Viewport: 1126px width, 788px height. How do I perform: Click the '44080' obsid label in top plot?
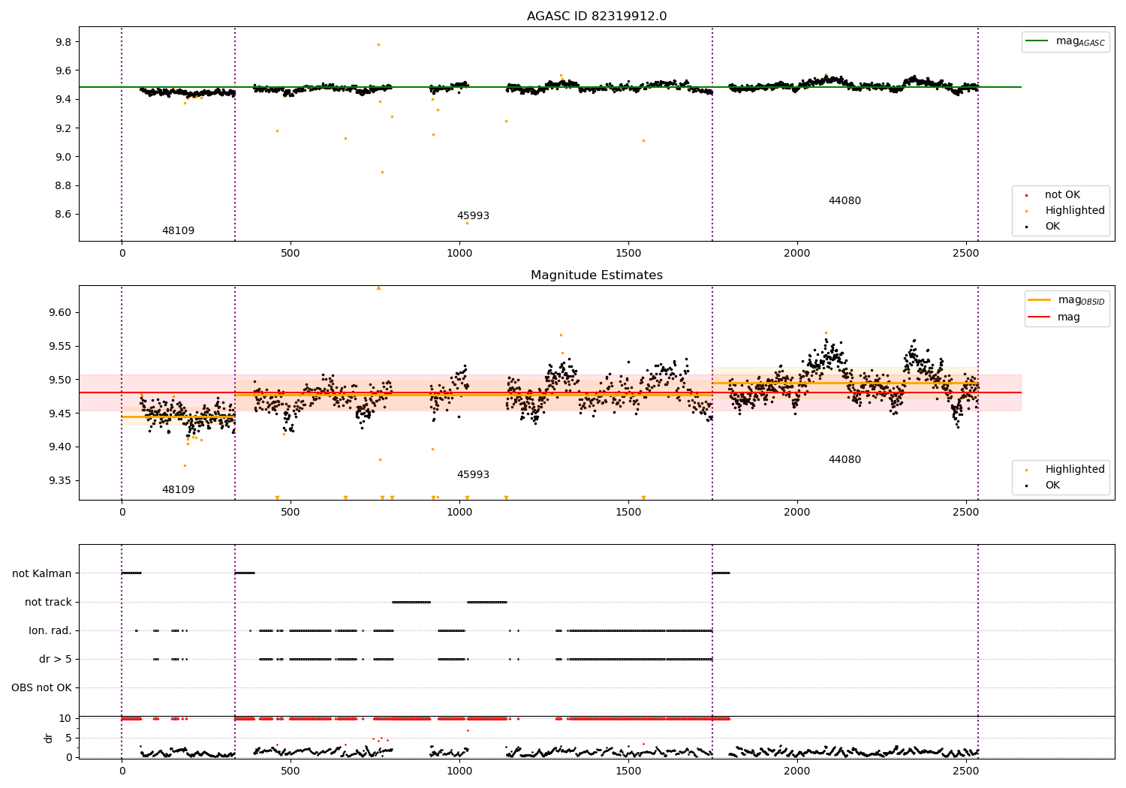(844, 201)
